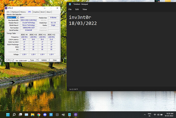The width and height of the screenshot is (176, 118).
Task: Switch to CPU-Z via its taskbar icon
Action: 76,115
